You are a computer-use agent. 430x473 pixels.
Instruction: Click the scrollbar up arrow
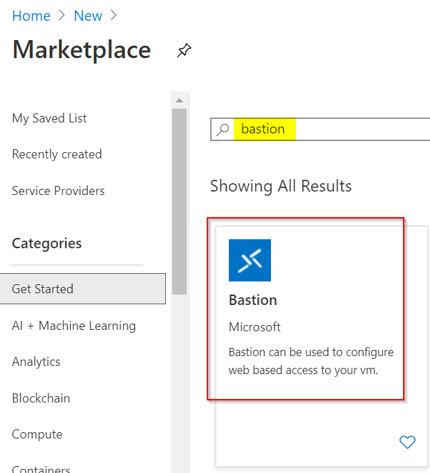180,100
